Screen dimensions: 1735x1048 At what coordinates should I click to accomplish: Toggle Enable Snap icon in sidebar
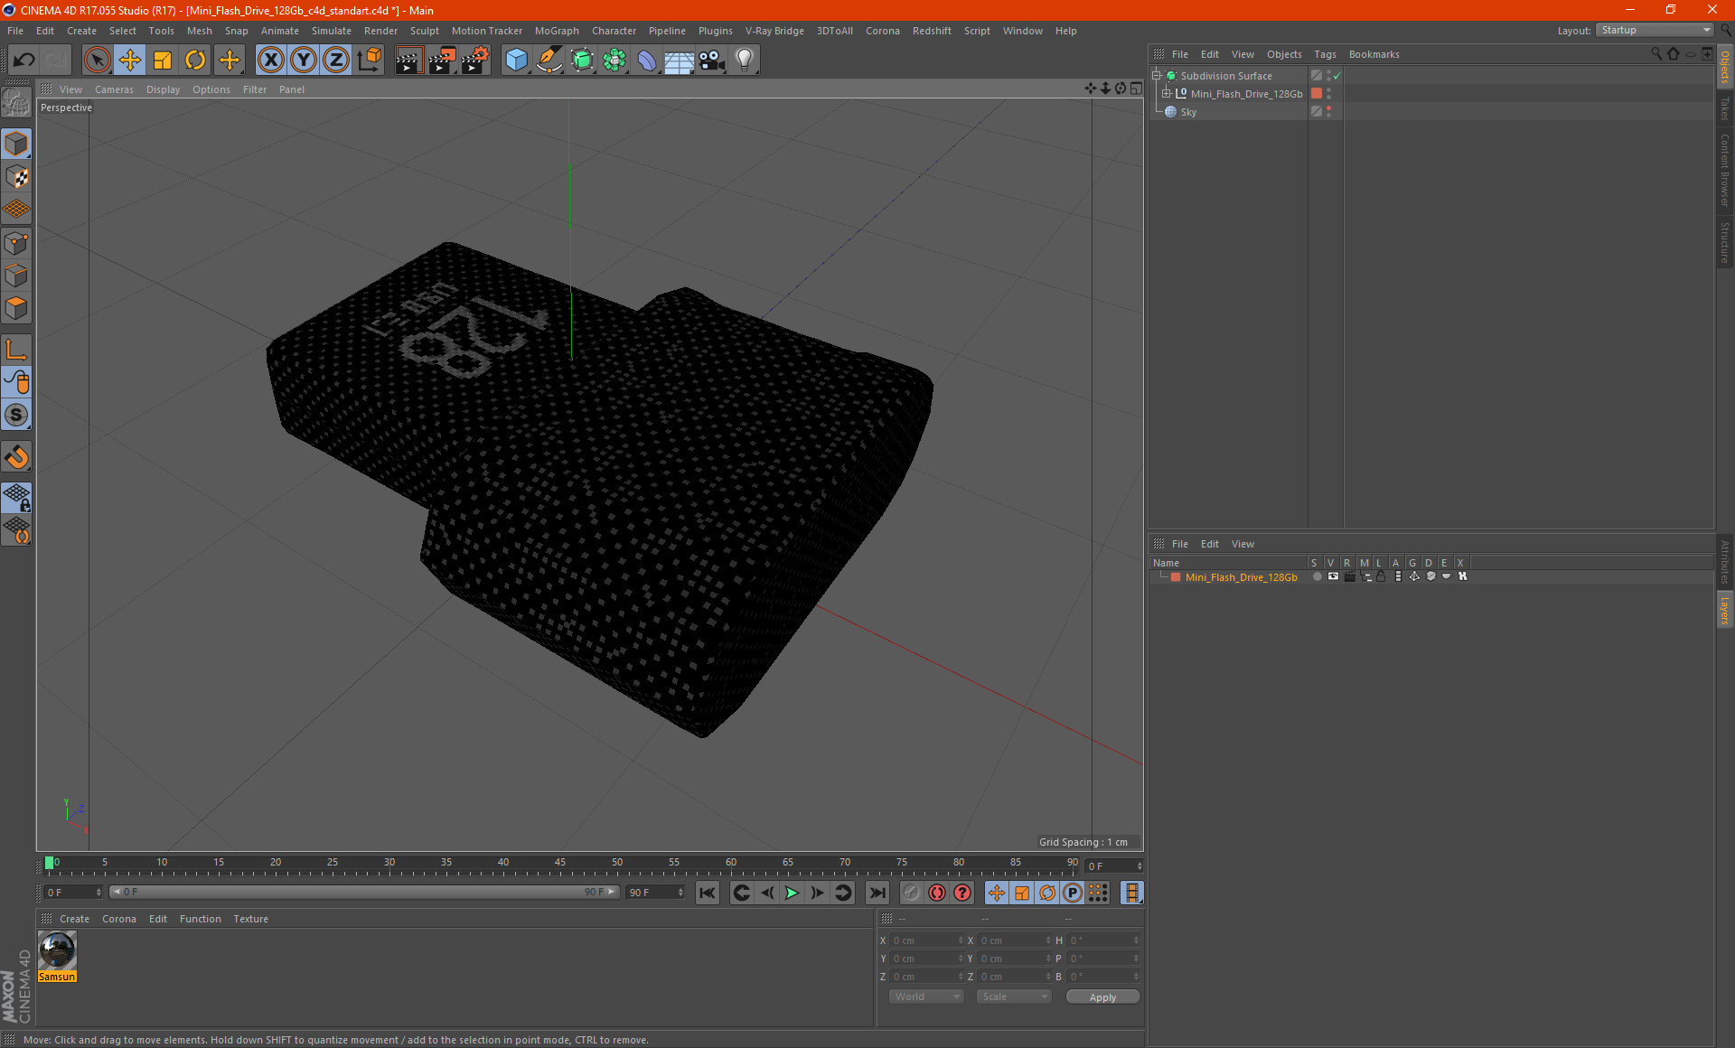pyautogui.click(x=16, y=415)
